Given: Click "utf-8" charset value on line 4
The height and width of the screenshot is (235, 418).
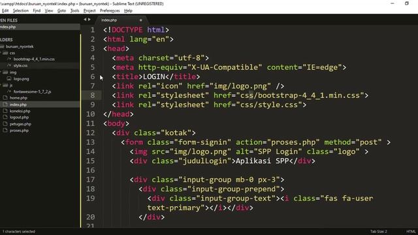Looking at the screenshot, I should point(189,58).
